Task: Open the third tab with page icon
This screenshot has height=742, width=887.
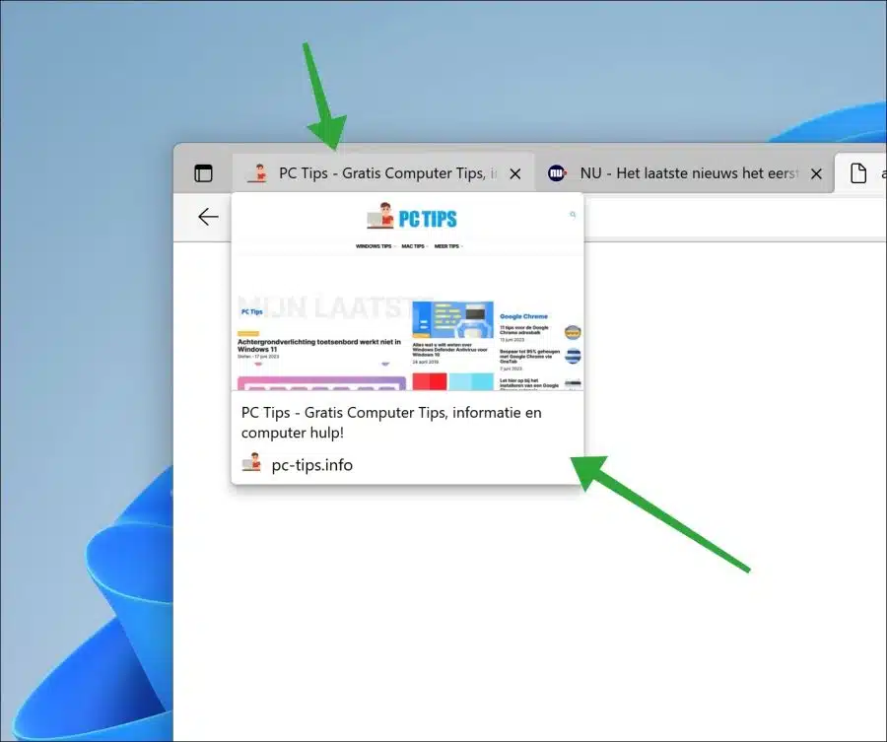Action: tap(861, 172)
